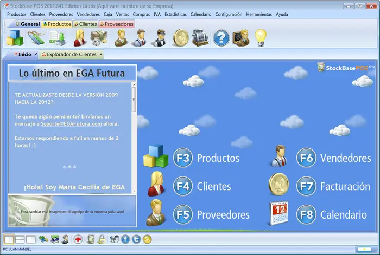The height and width of the screenshot is (255, 380).
Task: Open the Twitter icon in bottom bar
Action: coord(136,239)
